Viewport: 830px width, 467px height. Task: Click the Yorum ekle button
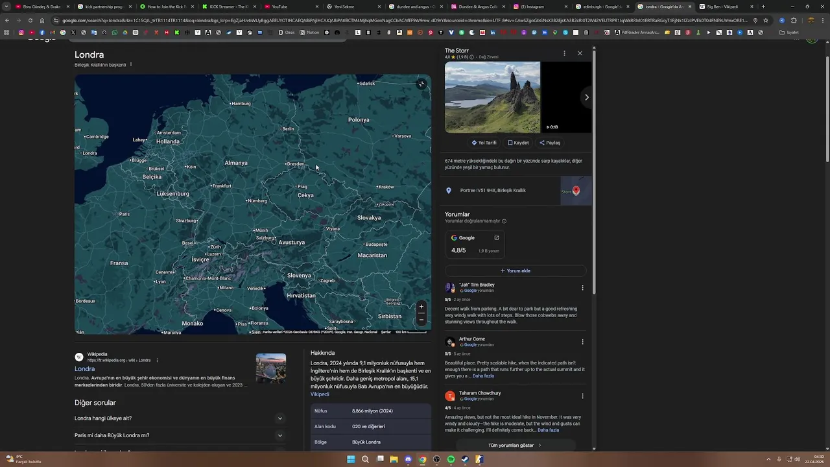(516, 270)
